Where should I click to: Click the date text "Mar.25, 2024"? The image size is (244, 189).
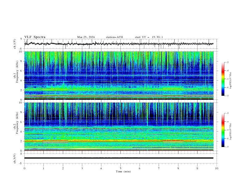tap(86, 37)
